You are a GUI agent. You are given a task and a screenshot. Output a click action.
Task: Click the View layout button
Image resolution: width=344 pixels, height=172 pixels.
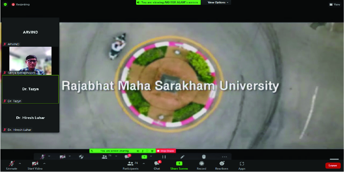coord(335,4)
